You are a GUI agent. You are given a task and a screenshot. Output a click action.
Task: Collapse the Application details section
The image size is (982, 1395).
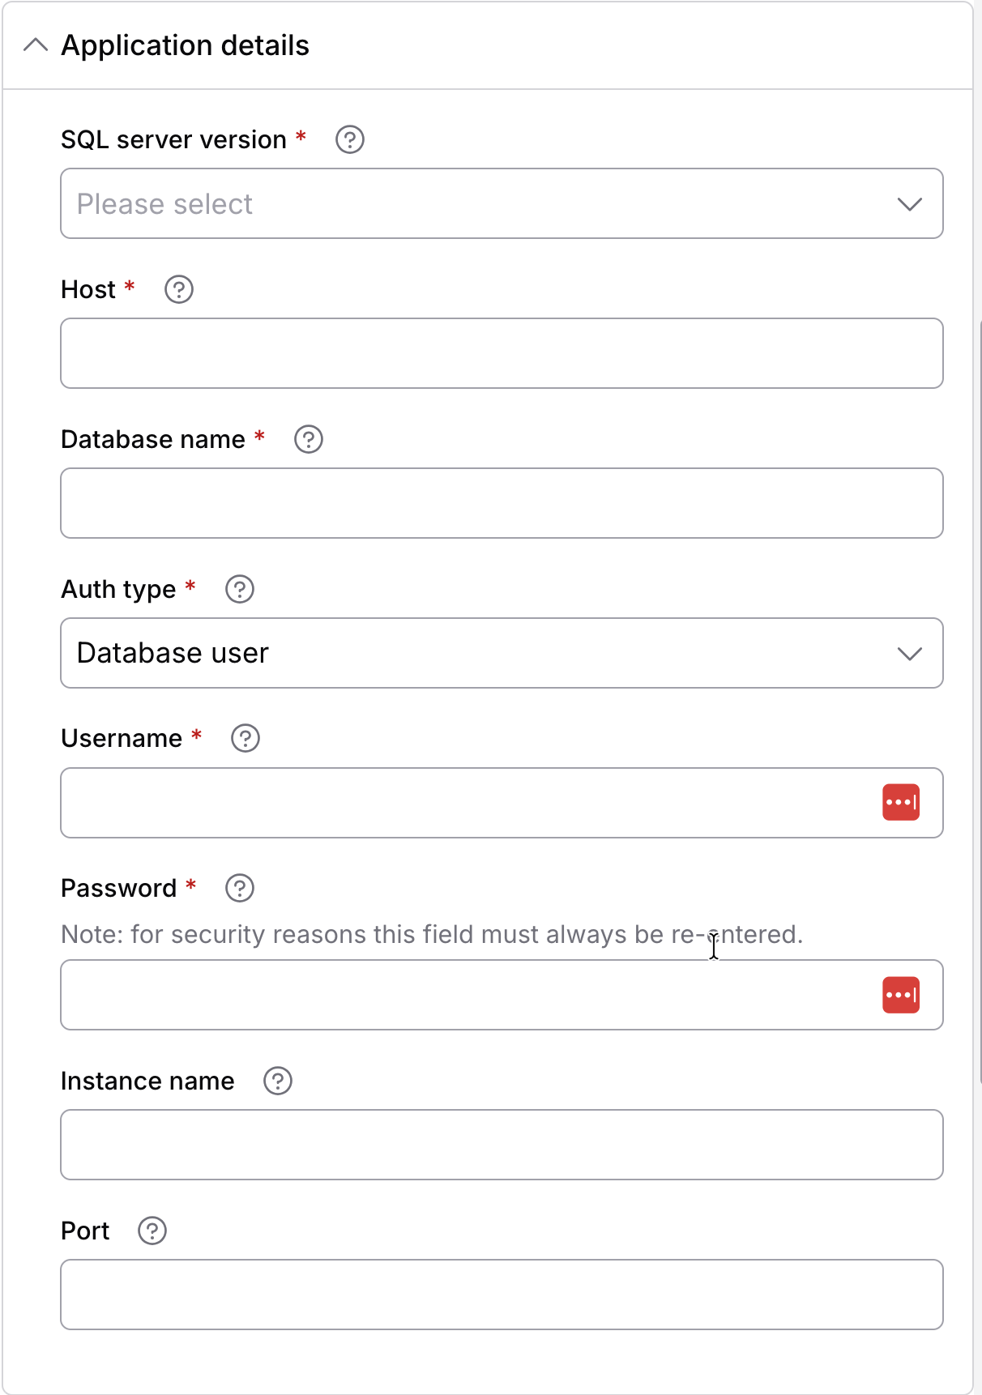tap(36, 45)
